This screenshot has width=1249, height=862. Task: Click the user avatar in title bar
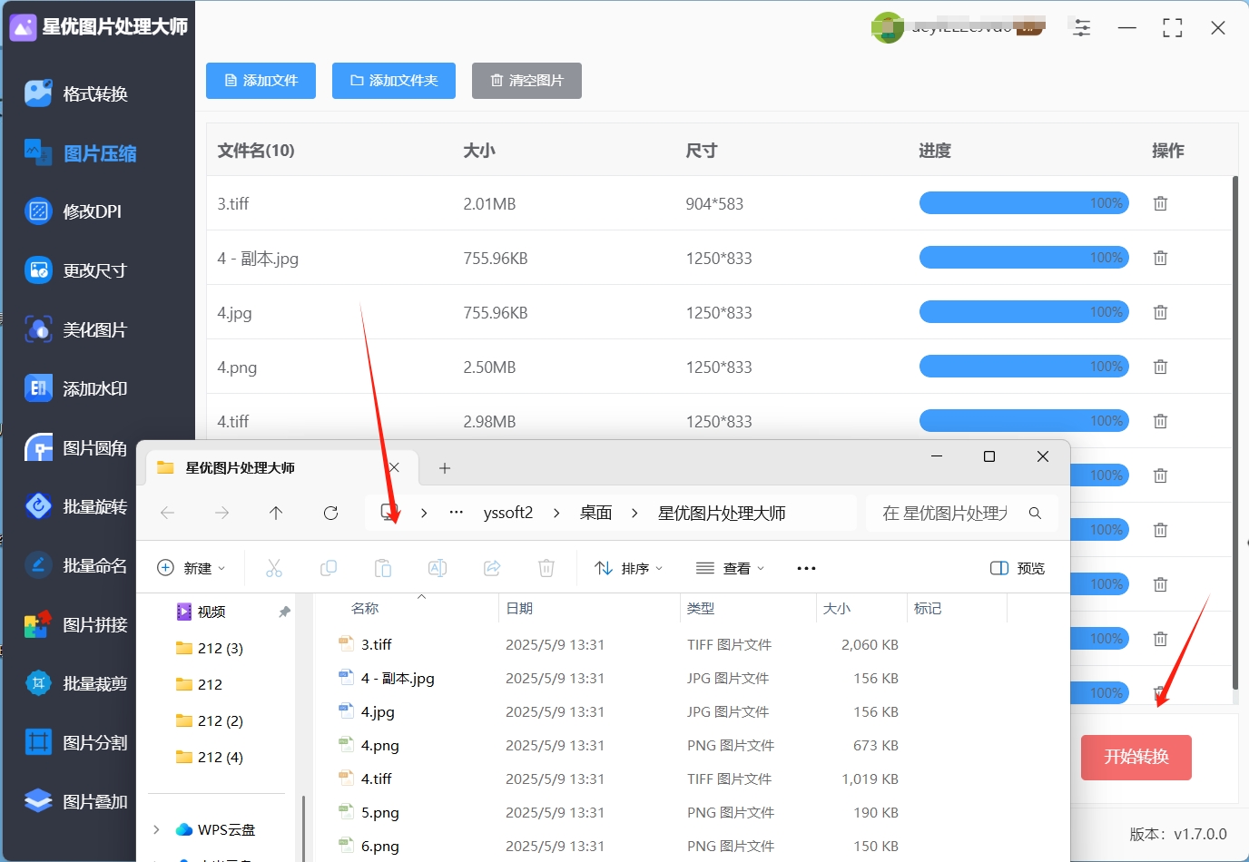887,27
